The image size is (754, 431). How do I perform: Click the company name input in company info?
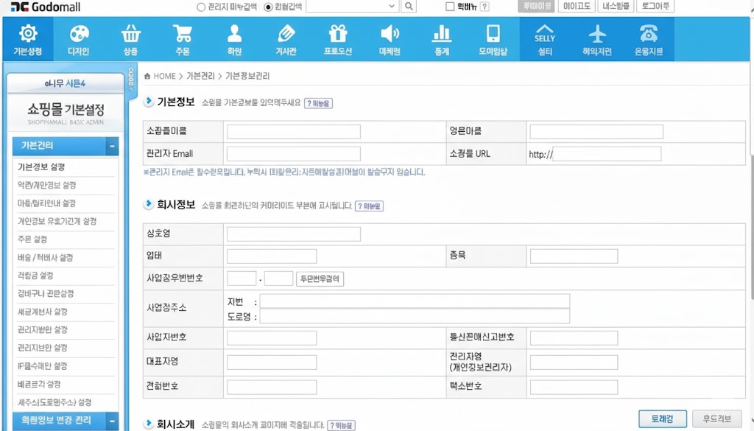point(293,234)
